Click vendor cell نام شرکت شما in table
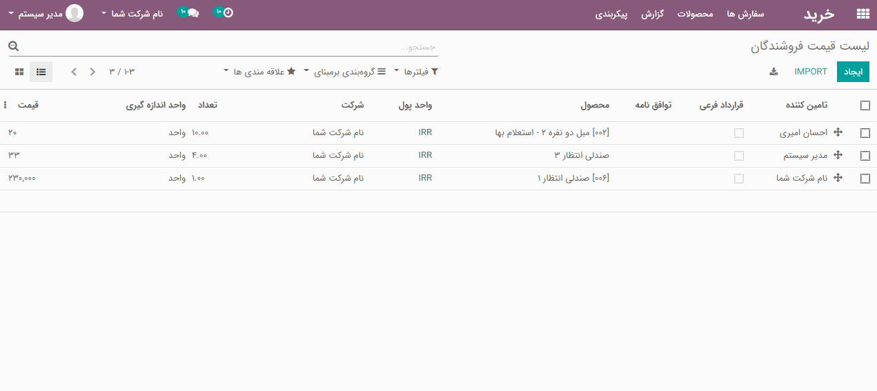 click(802, 179)
